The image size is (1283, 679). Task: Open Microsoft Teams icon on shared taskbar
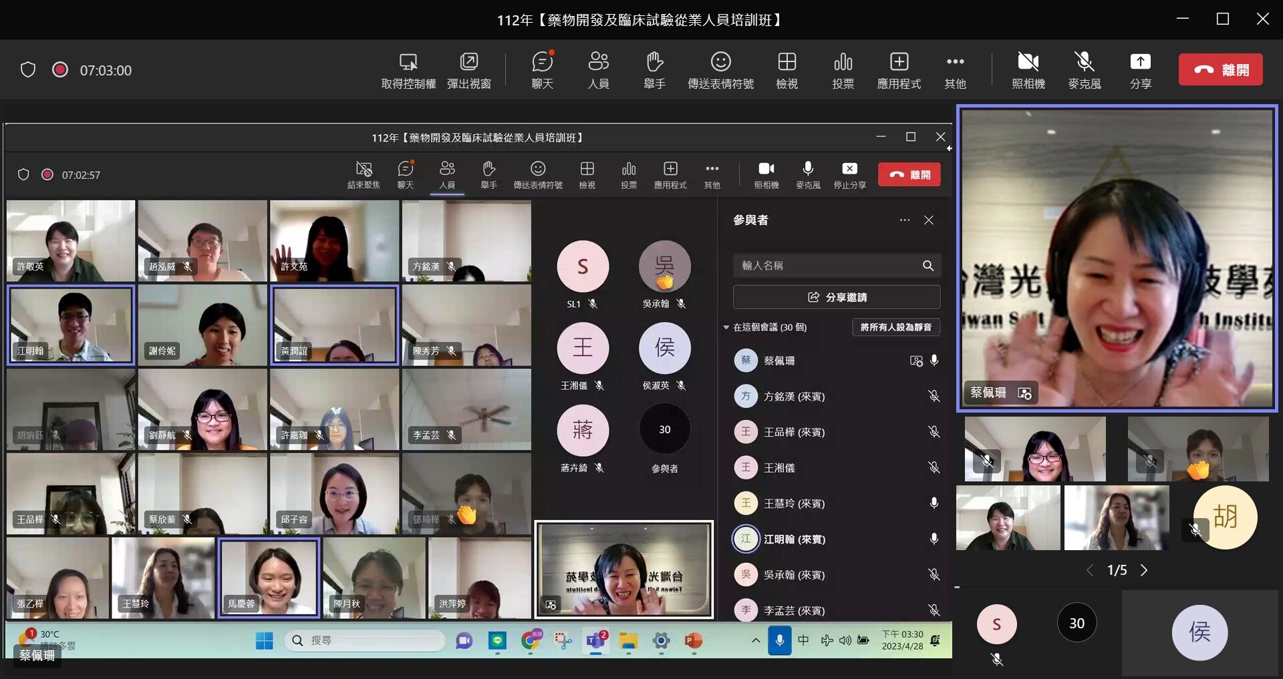click(x=595, y=641)
